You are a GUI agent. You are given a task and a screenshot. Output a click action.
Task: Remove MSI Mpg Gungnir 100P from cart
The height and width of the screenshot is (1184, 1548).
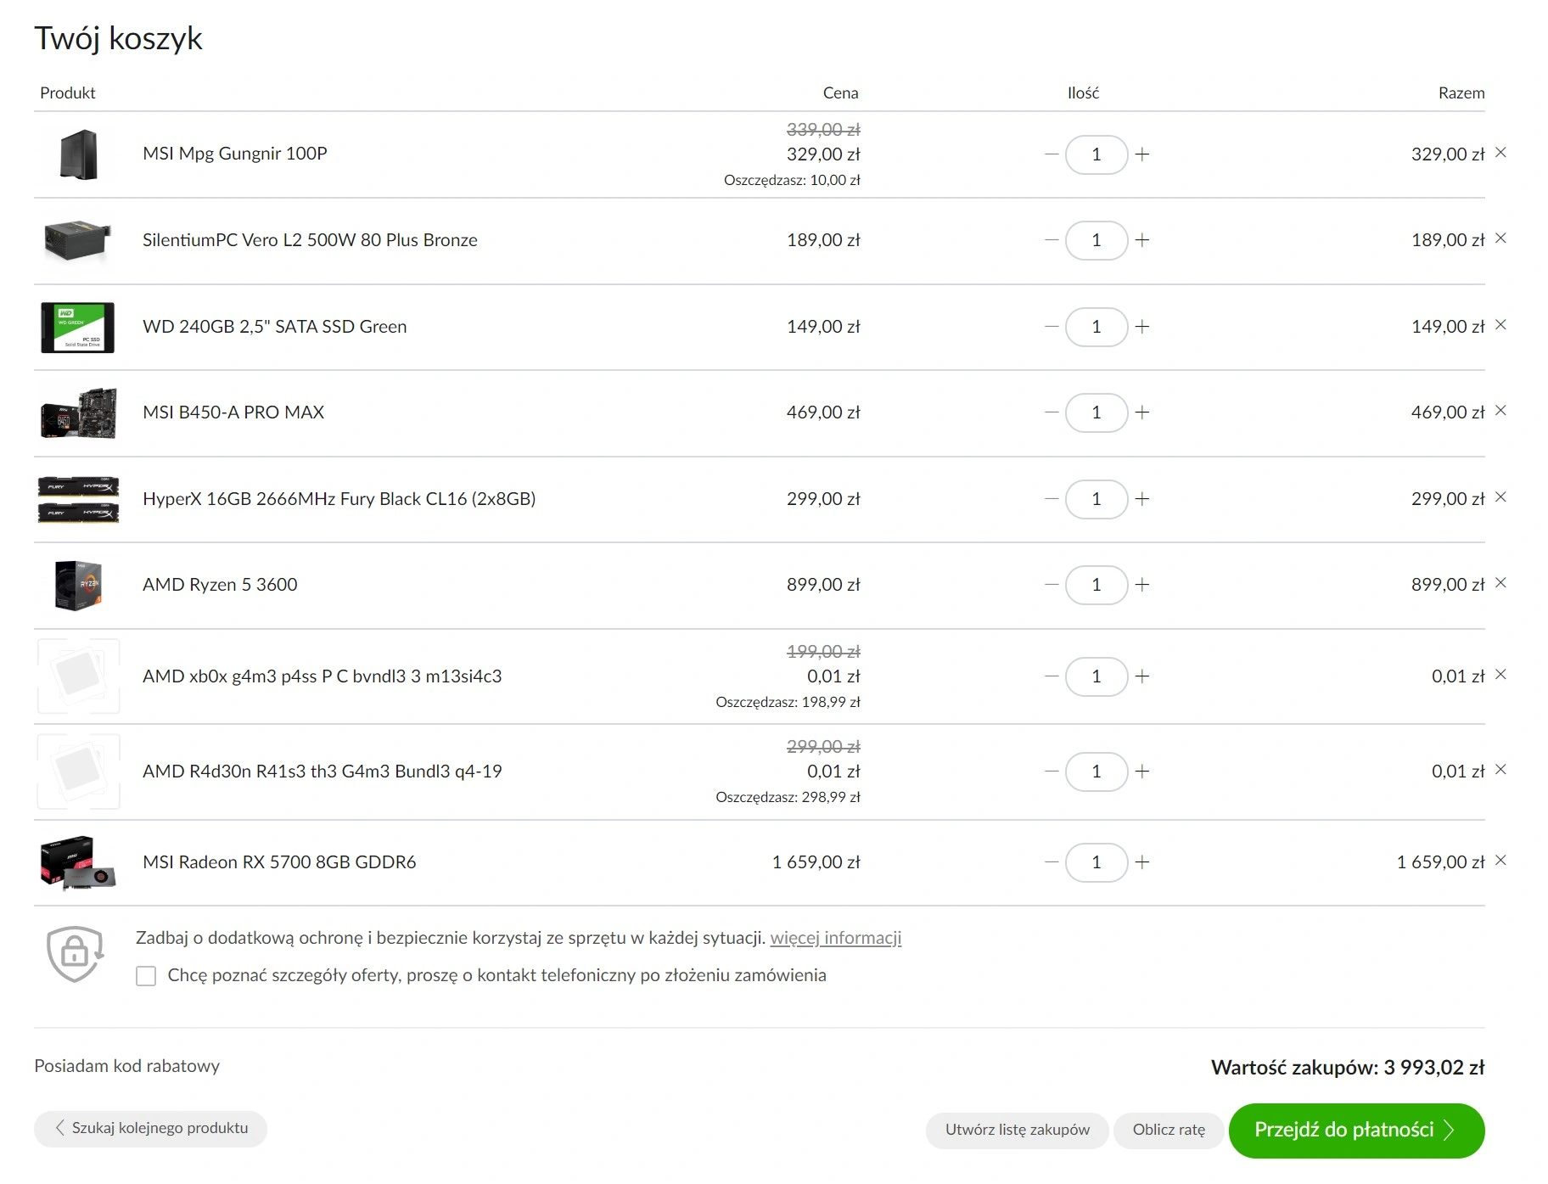(1500, 153)
